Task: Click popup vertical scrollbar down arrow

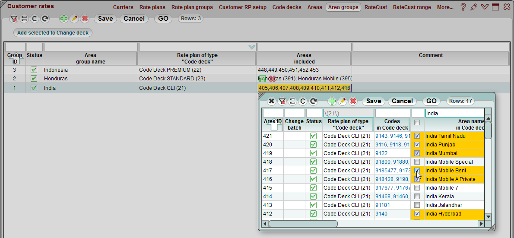Action: [488, 216]
